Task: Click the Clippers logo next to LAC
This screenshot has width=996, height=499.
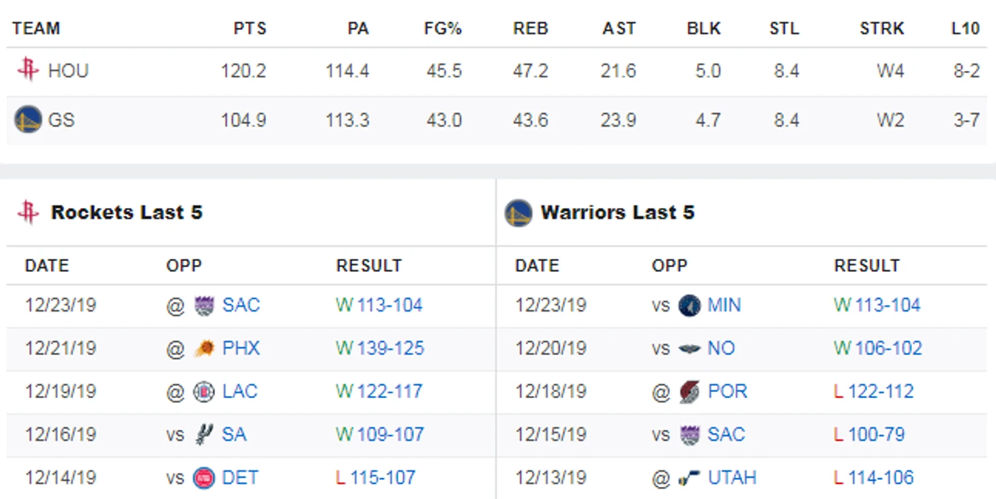Action: tap(204, 392)
